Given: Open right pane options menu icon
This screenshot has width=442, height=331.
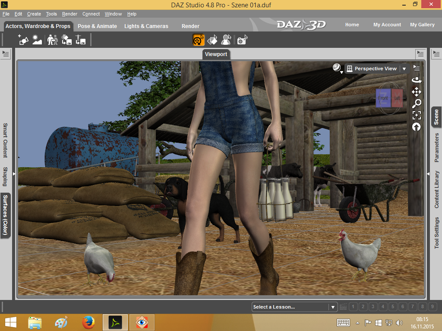Looking at the screenshot, I should tap(436, 53).
